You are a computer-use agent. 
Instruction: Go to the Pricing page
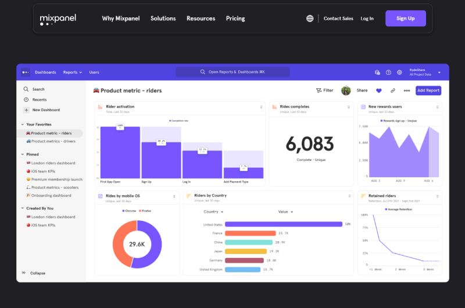[235, 19]
